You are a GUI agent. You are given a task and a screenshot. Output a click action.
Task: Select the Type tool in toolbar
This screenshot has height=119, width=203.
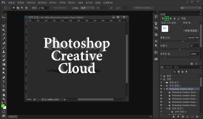pos(4,81)
